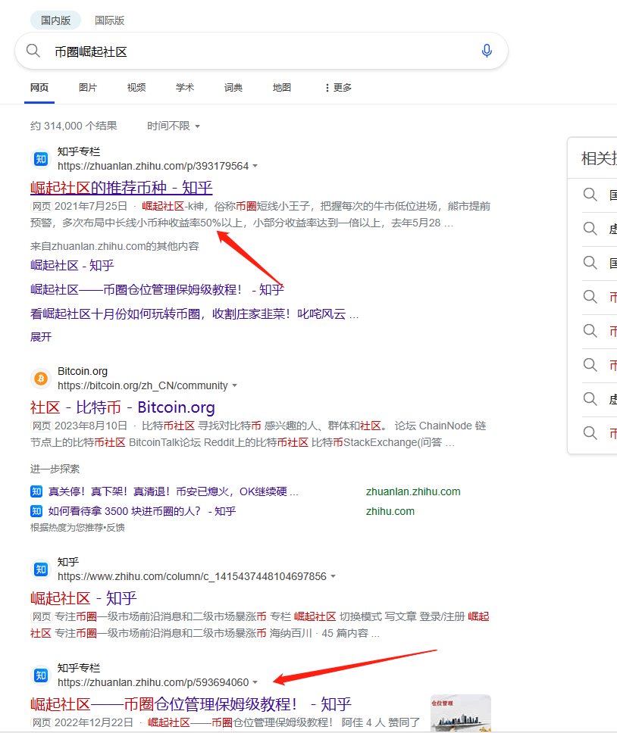This screenshot has width=617, height=733.
Task: Open last result 崛起社区——币圈仓位管理保姆级教程！ - 知乎
Action: click(191, 704)
